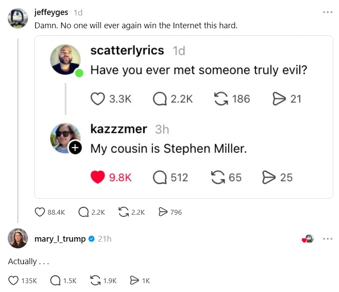This screenshot has width=339, height=292.
Task: Repost mary_l_trump's reply
Action: pyautogui.click(x=95, y=281)
